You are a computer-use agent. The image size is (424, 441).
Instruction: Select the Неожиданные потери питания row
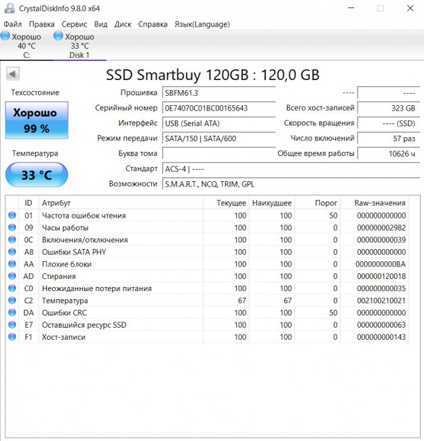click(207, 288)
